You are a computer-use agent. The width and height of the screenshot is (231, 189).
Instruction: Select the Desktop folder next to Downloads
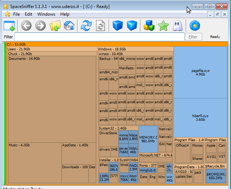(x=92, y=174)
